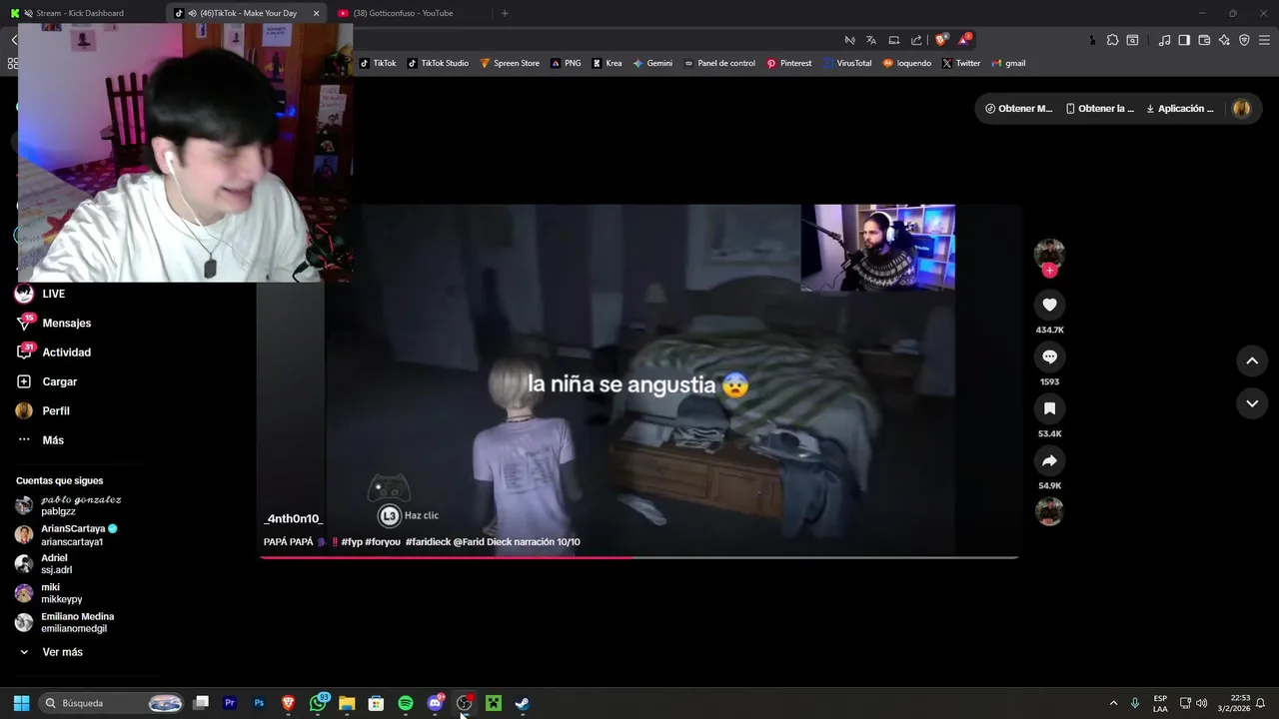Open Krea bookmark
The image size is (1279, 719).
coord(607,63)
